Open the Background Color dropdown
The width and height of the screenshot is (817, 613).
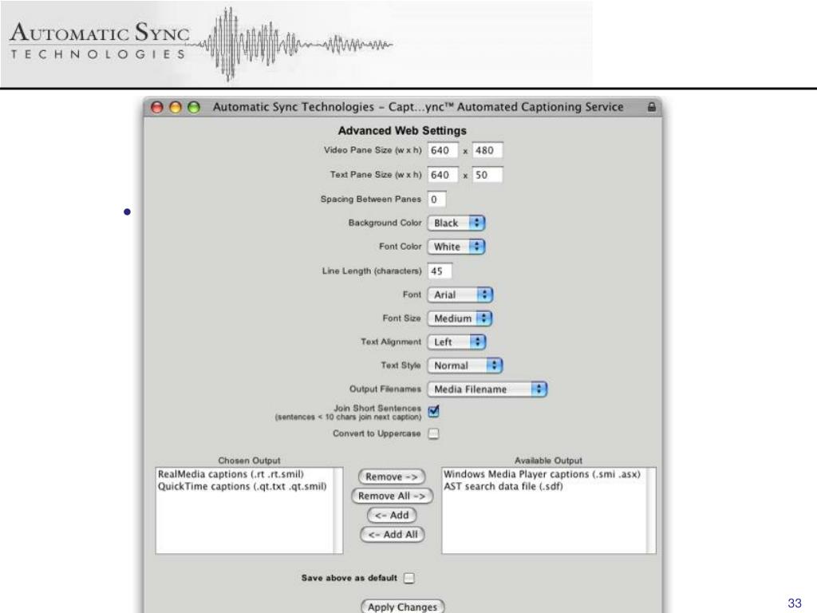click(456, 223)
